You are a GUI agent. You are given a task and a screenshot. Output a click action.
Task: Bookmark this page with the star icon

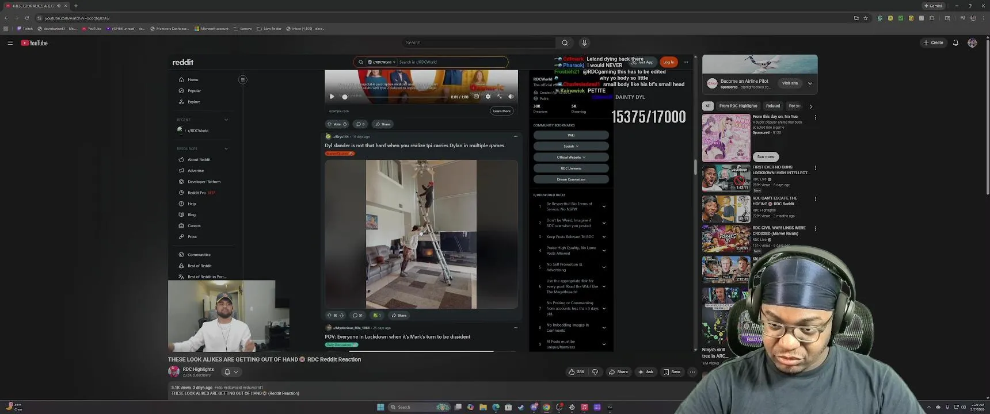click(866, 18)
